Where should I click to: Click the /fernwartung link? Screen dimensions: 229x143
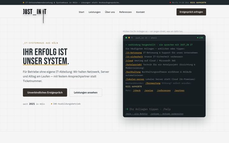click(153, 83)
